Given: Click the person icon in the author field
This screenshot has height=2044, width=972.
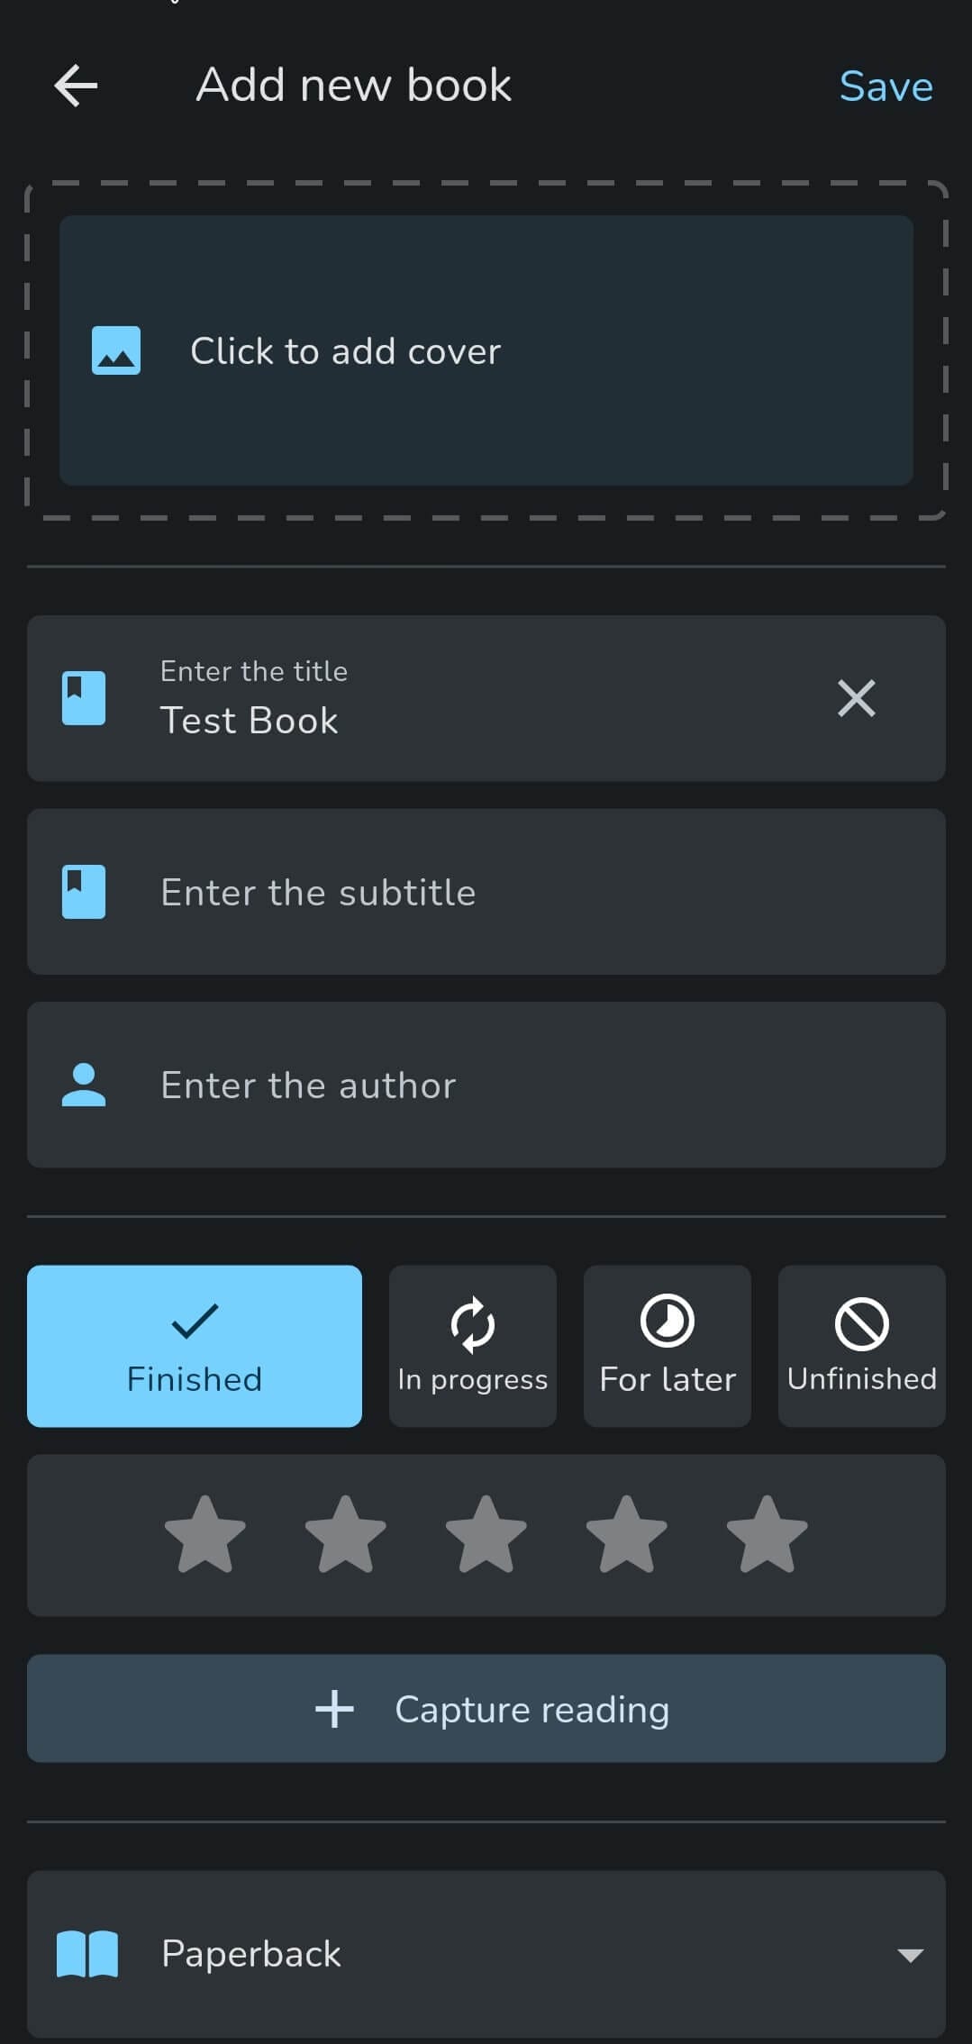Looking at the screenshot, I should [x=84, y=1085].
